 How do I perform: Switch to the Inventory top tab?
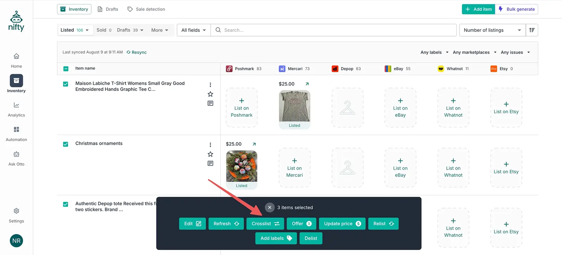tap(74, 9)
